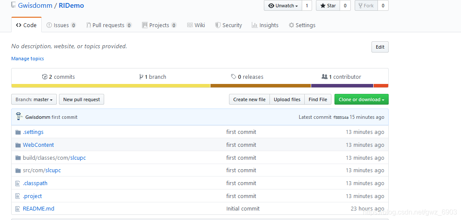Viewport: 461px width, 220px height.
Task: Click the commits history clock icon
Action: pyautogui.click(x=45, y=77)
